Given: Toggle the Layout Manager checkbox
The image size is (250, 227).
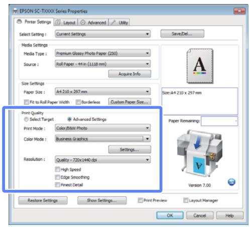Looking at the screenshot, I should (x=186, y=200).
